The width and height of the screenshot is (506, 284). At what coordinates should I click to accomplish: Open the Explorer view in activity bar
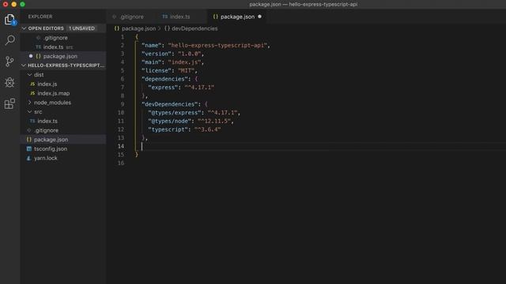click(9, 20)
